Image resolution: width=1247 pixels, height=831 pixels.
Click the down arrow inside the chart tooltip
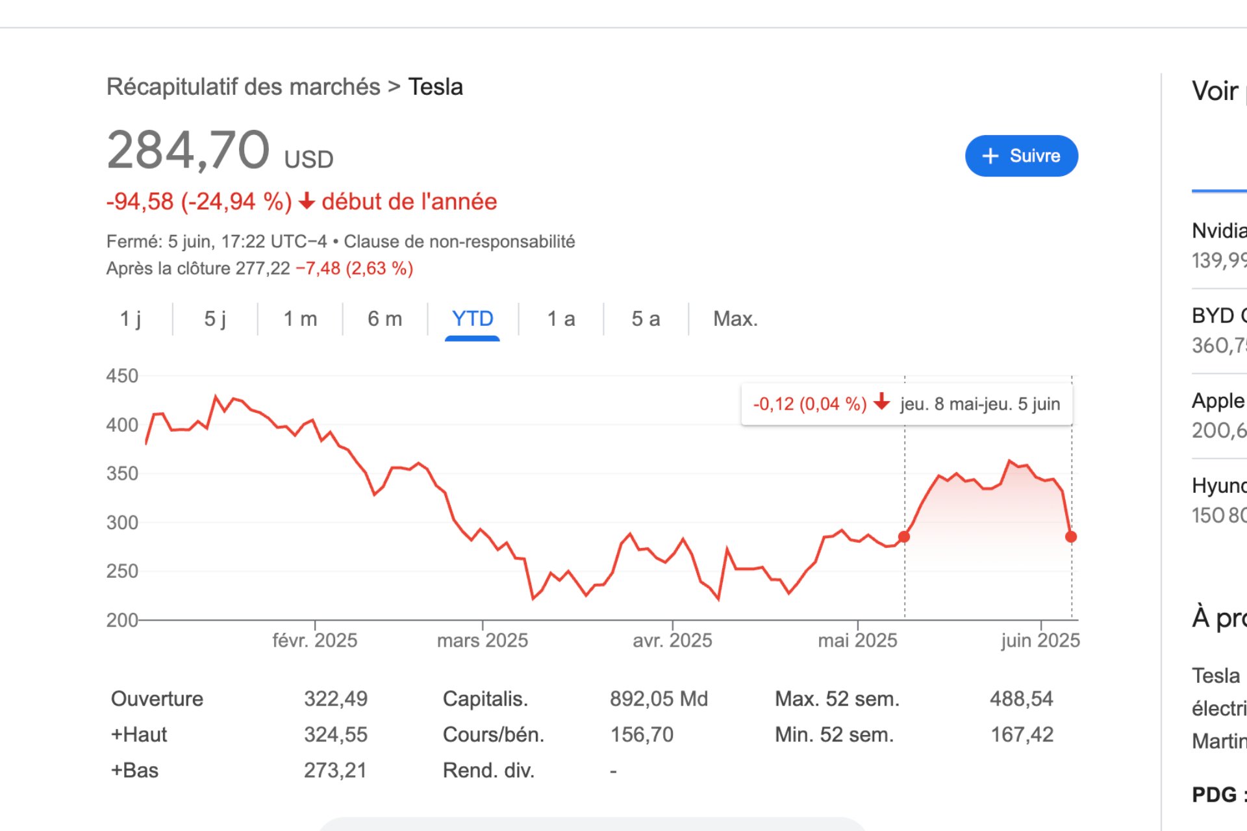point(882,404)
